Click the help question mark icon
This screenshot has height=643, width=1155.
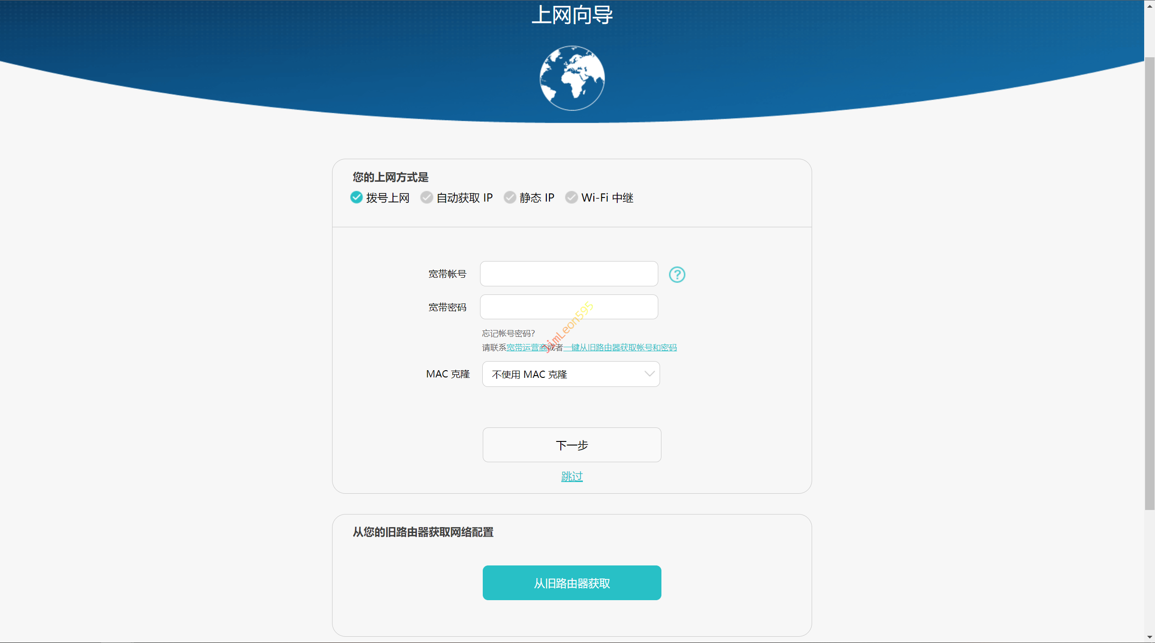pos(677,274)
